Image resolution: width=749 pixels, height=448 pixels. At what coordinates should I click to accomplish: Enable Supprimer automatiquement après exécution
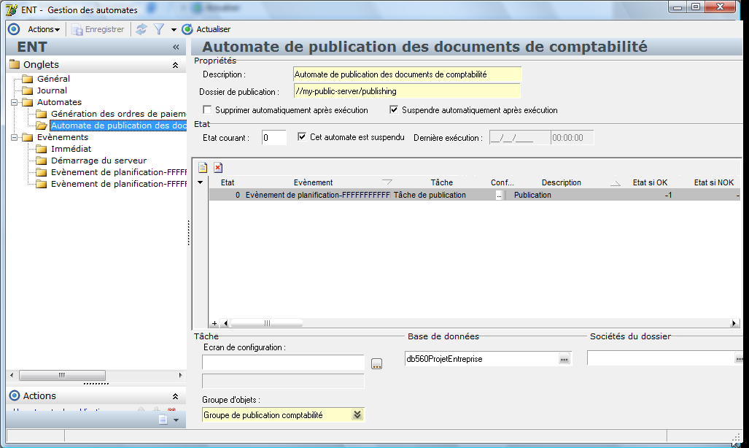click(x=207, y=110)
